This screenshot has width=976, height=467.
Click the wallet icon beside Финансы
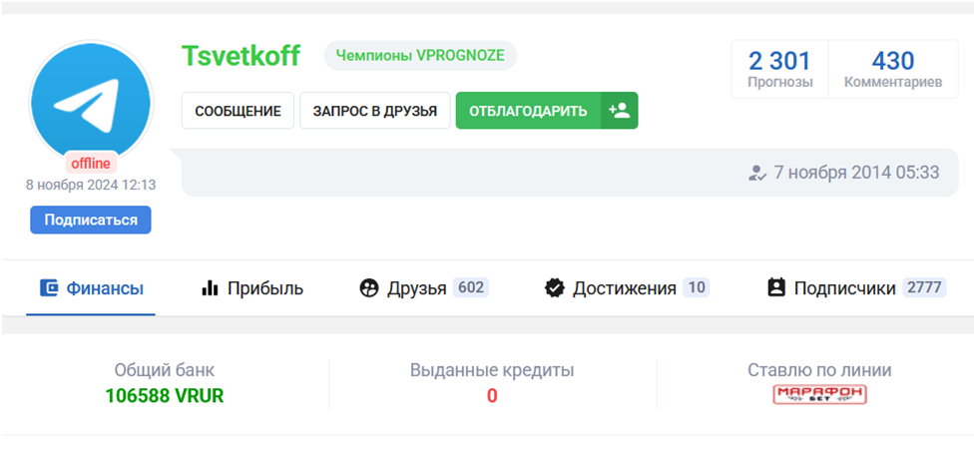pyautogui.click(x=49, y=288)
